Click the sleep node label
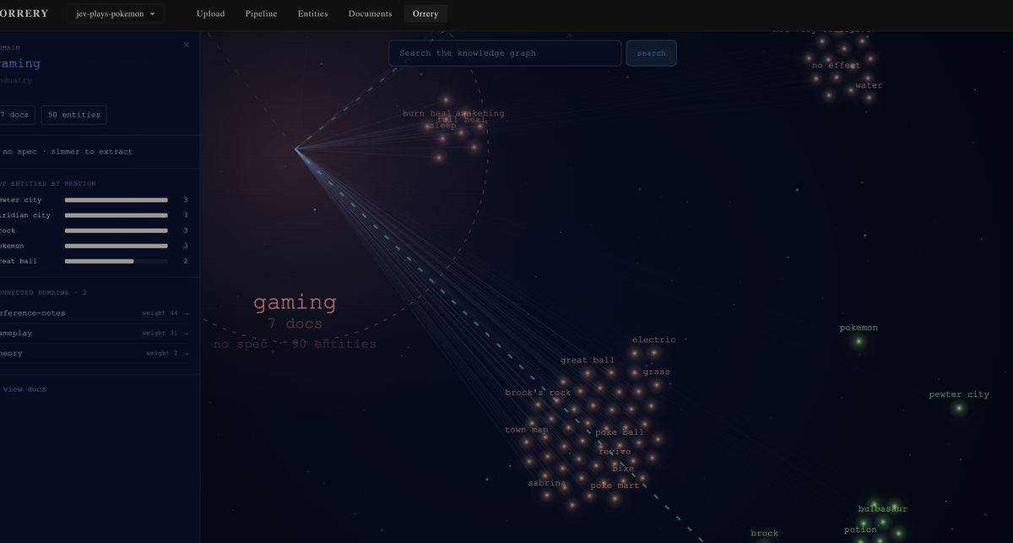Screen dimensions: 1013x543 [444, 126]
